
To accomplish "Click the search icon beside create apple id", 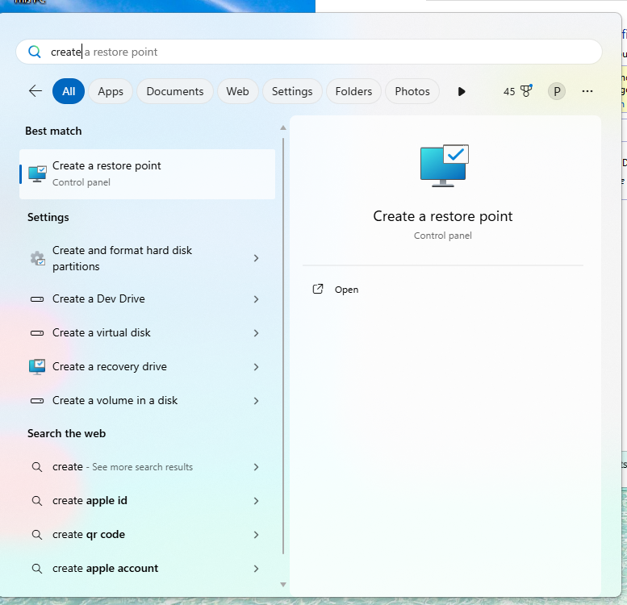I will tap(37, 501).
